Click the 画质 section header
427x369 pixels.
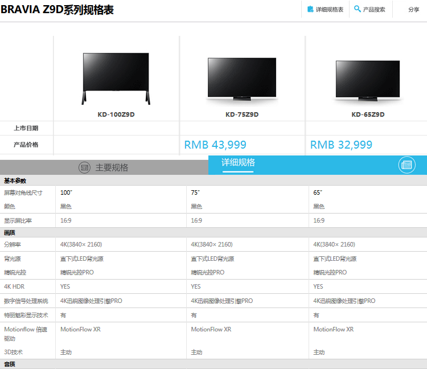pyautogui.click(x=10, y=232)
